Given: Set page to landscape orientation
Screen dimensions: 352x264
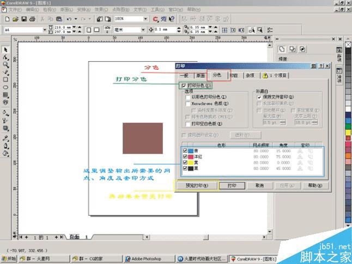Looking at the screenshot, I should [96, 30].
